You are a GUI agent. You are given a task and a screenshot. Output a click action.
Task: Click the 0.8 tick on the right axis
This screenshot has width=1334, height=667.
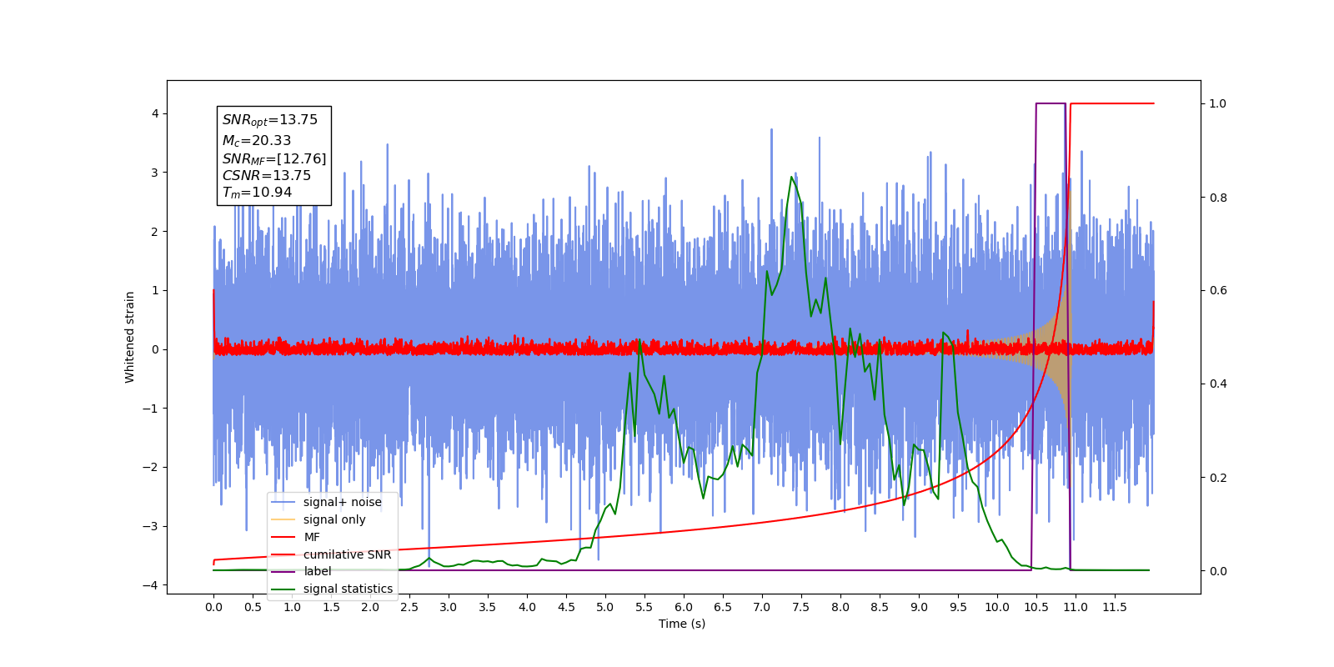point(1218,198)
